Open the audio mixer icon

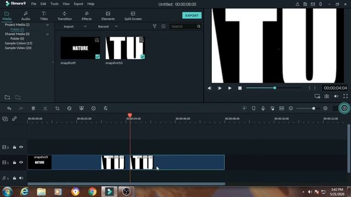[272, 108]
